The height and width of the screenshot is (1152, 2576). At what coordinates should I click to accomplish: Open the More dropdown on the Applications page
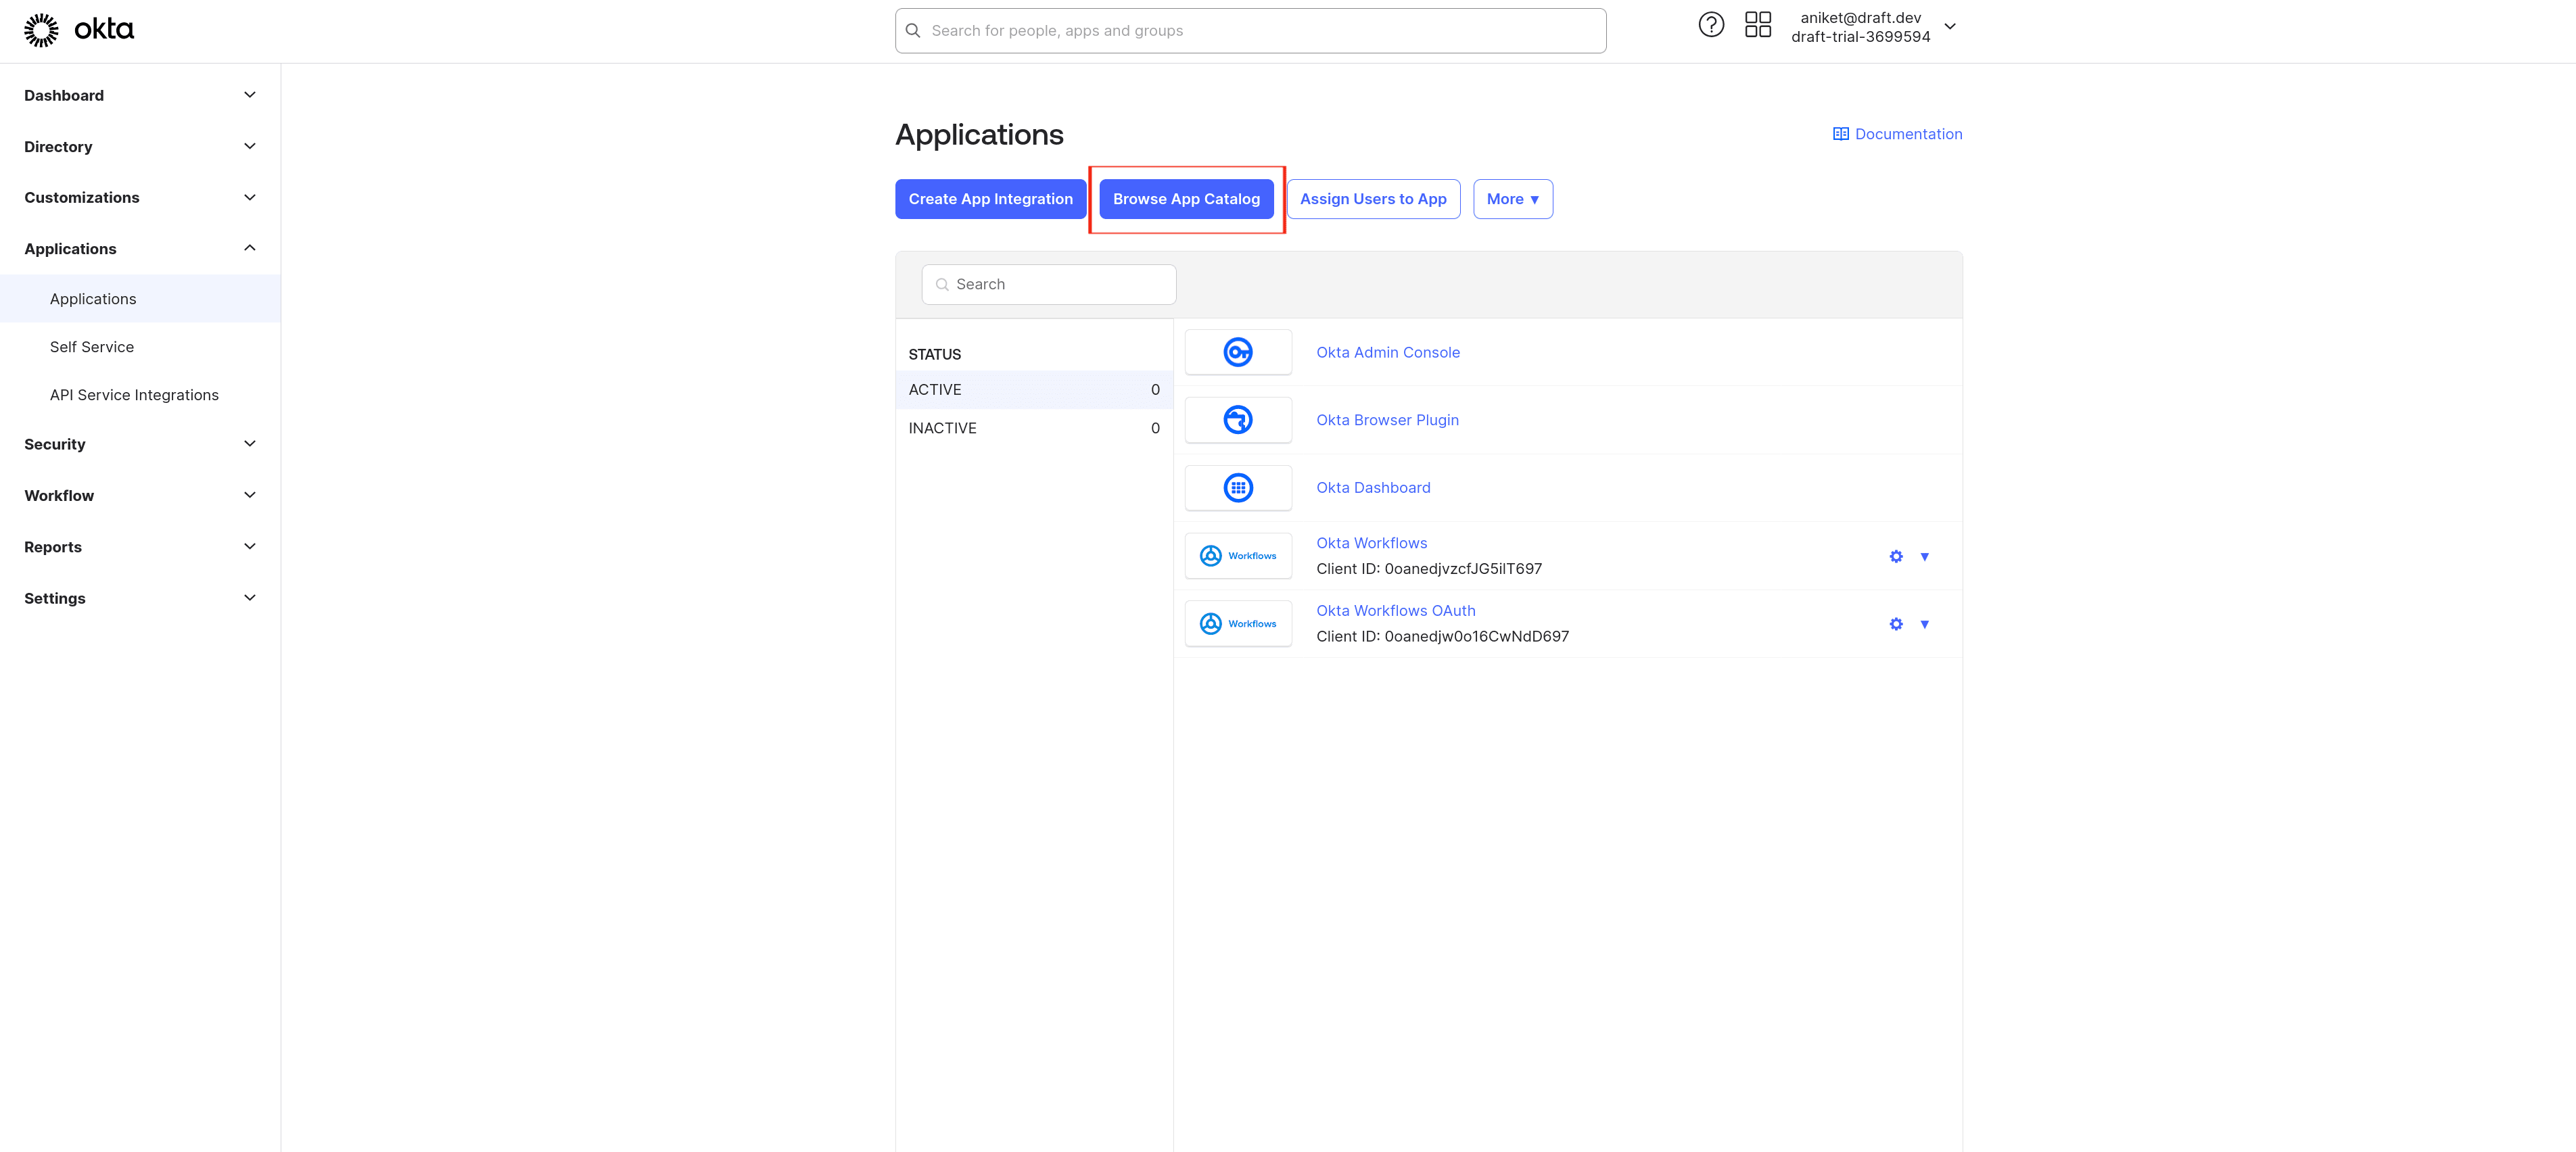click(x=1513, y=198)
